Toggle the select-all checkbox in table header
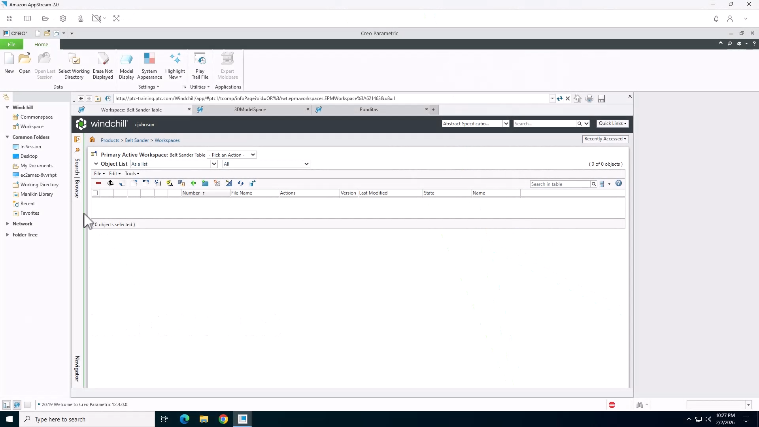 pos(95,193)
